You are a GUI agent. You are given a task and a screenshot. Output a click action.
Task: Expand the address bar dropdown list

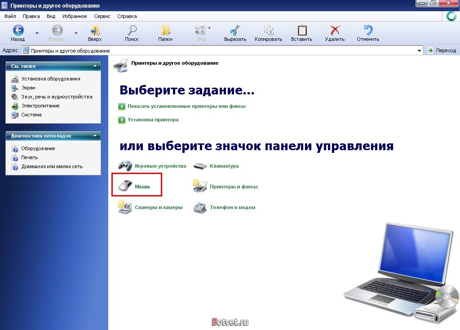pos(419,51)
